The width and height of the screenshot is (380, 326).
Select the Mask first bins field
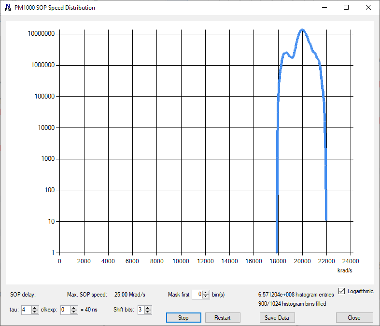coord(197,295)
